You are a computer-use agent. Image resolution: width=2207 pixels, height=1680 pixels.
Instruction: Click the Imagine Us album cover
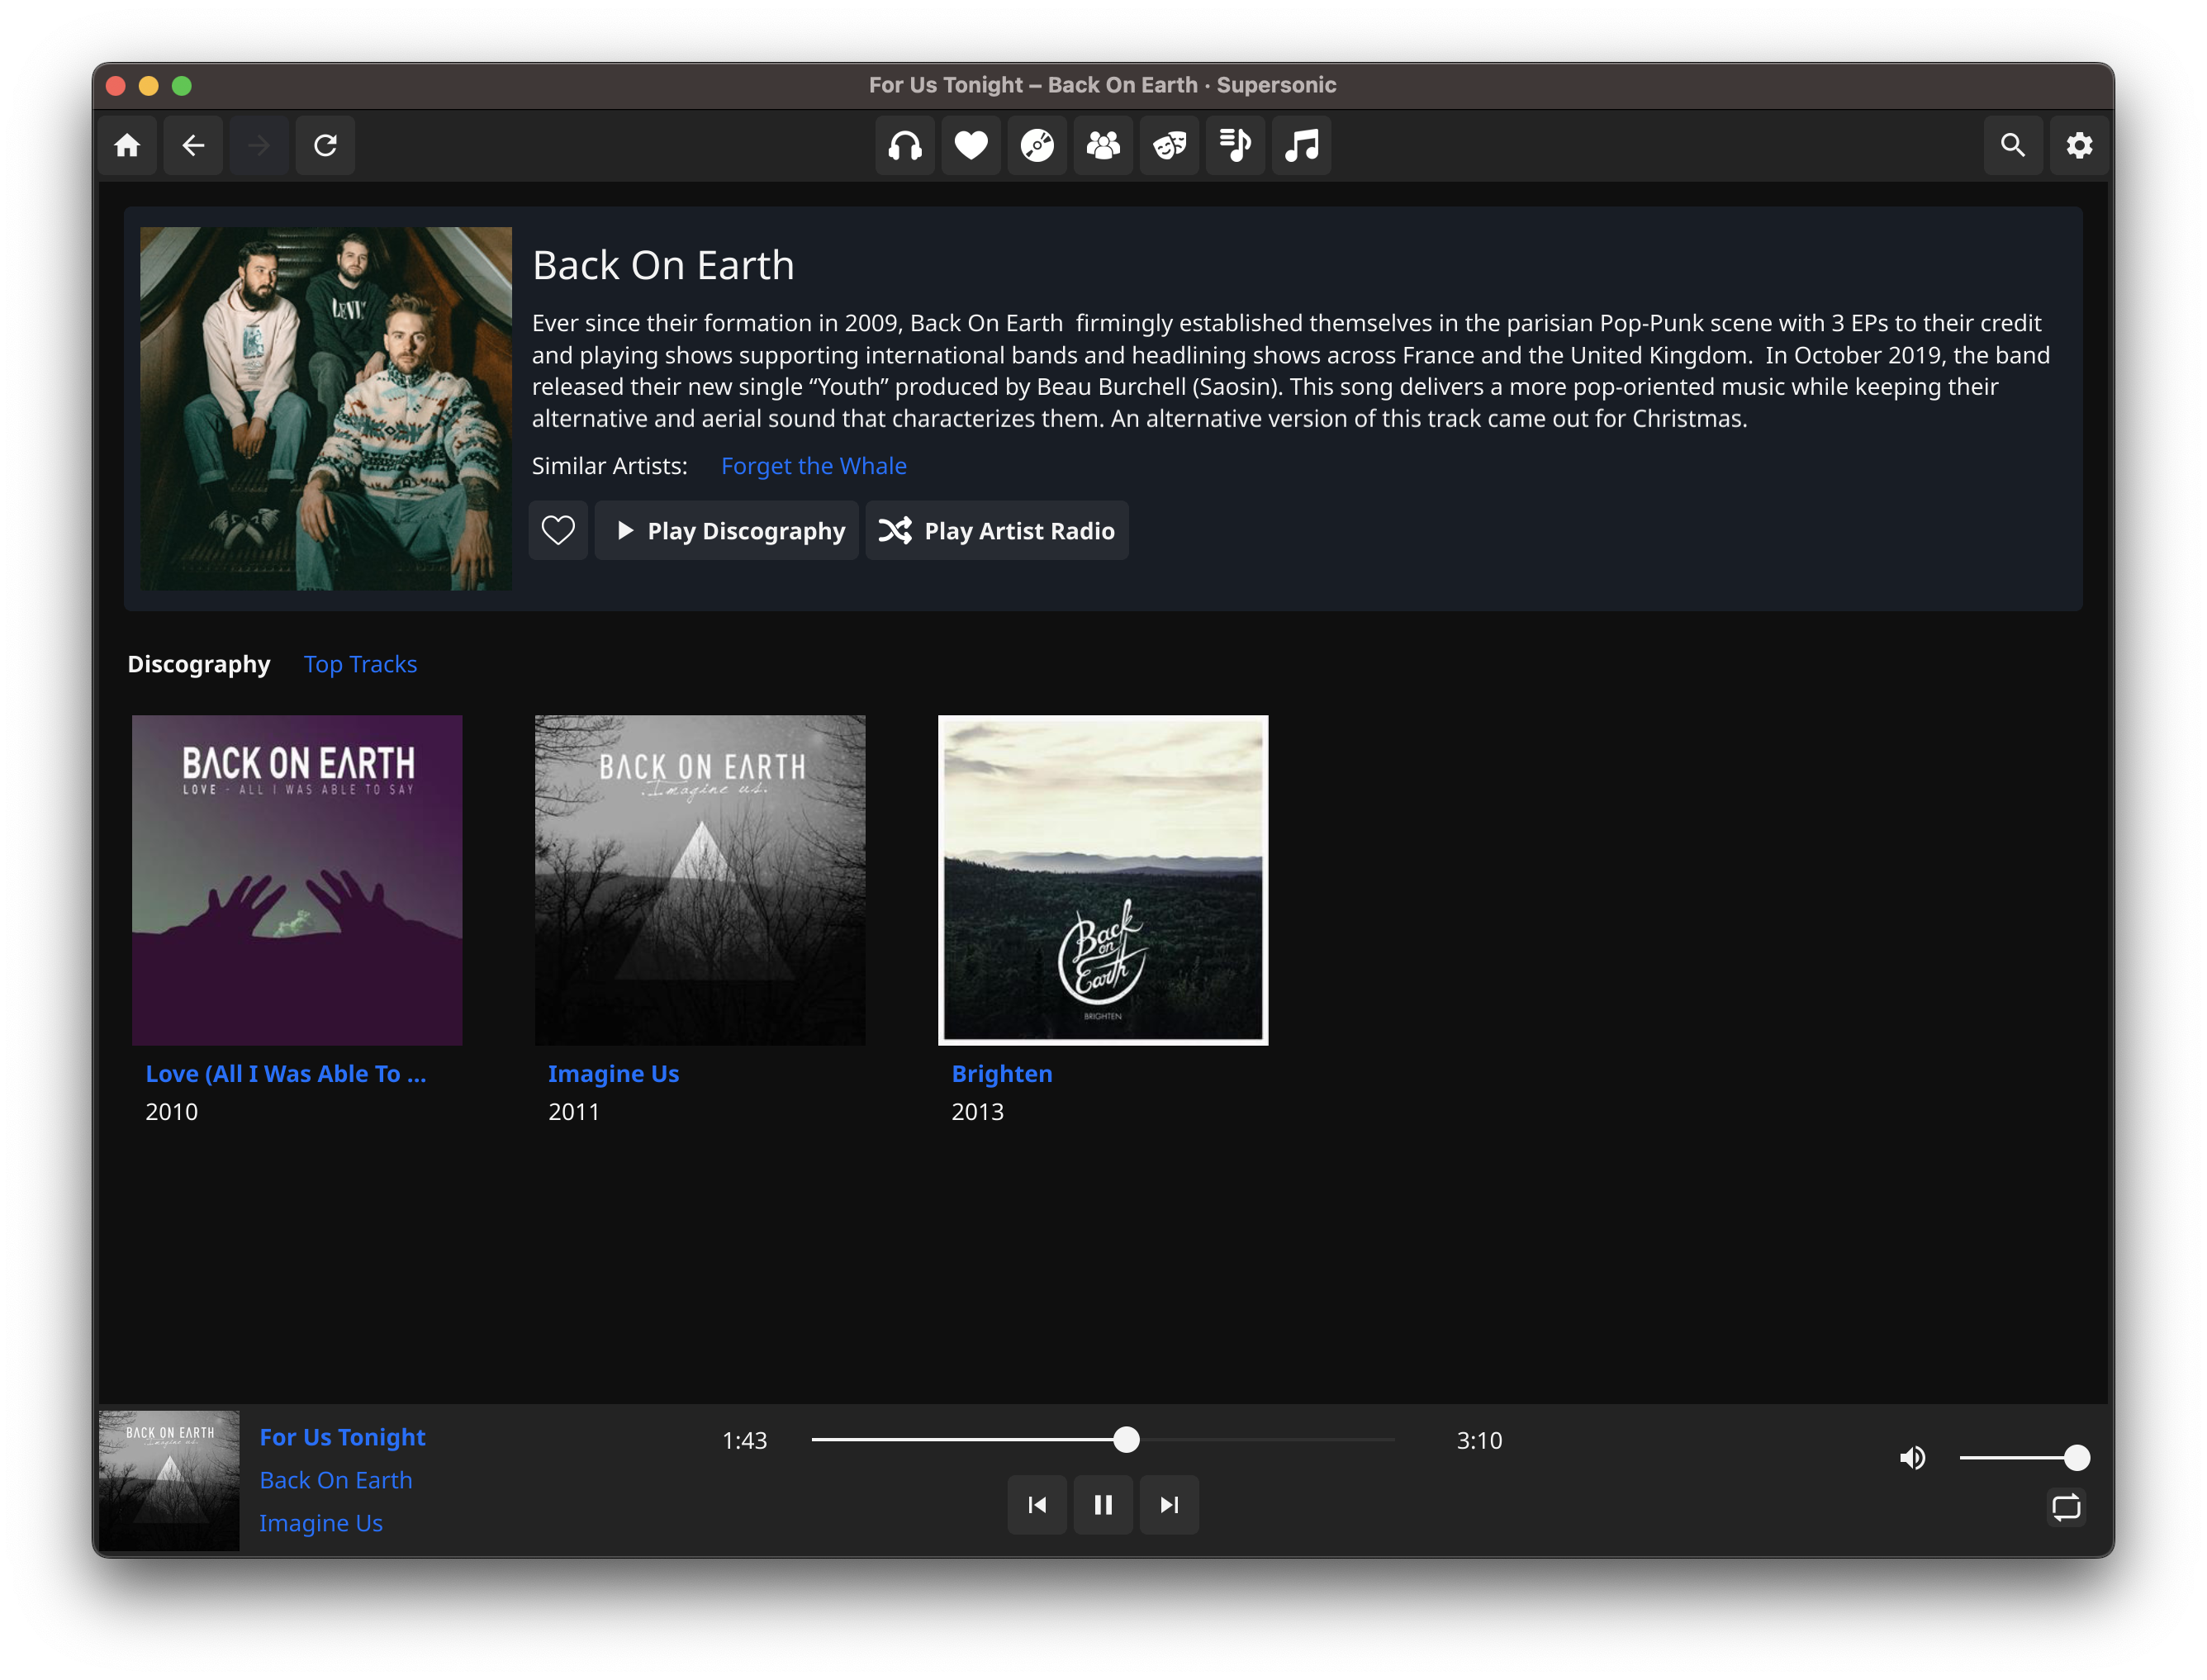[700, 880]
